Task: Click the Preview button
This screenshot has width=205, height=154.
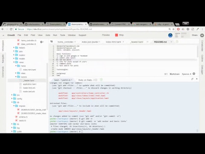Action: click(x=106, y=35)
